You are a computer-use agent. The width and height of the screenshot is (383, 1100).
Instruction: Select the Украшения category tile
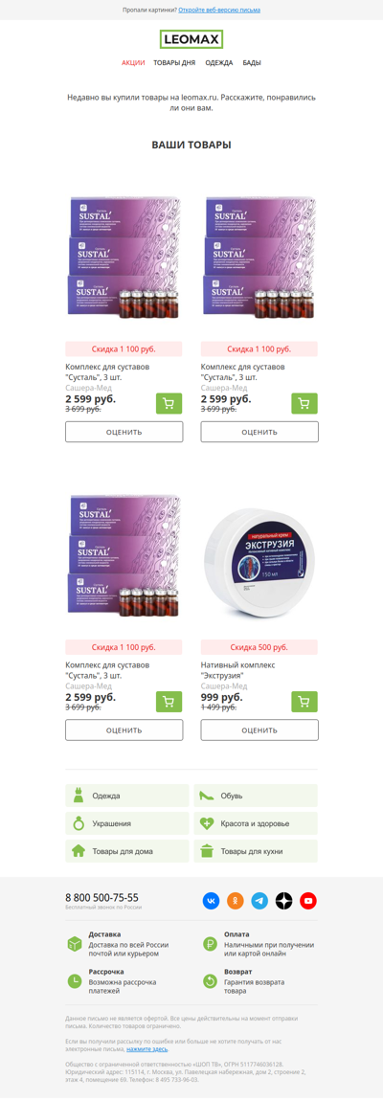(x=127, y=823)
